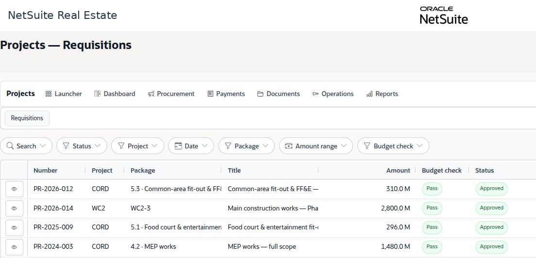Click the Budget check funnel icon
536x258 pixels.
367,146
